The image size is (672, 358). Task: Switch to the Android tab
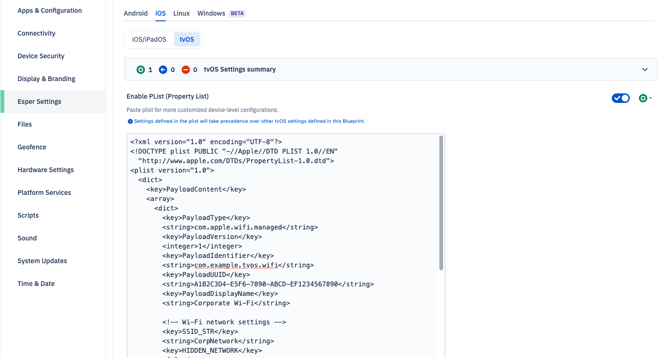coord(136,13)
